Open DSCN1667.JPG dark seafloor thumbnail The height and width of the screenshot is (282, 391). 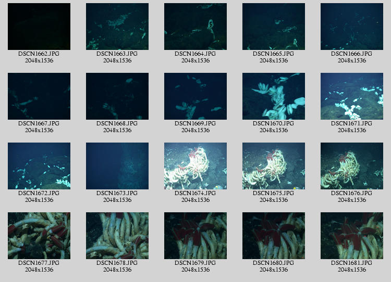coord(39,96)
